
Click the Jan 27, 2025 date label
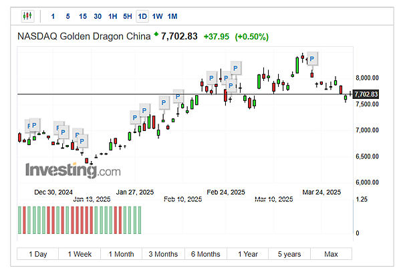[135, 192]
